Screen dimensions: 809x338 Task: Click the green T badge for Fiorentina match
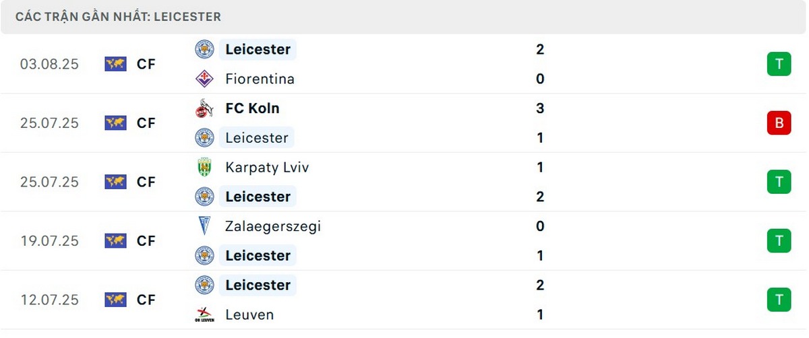779,64
